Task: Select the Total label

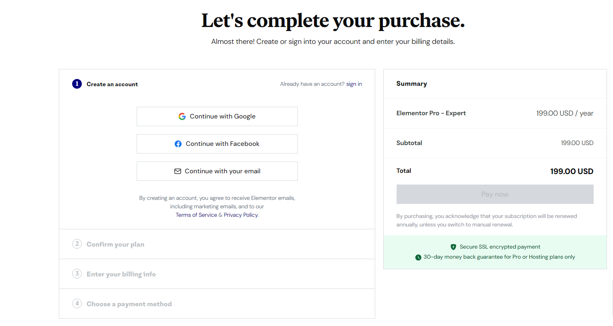Action: pos(403,171)
